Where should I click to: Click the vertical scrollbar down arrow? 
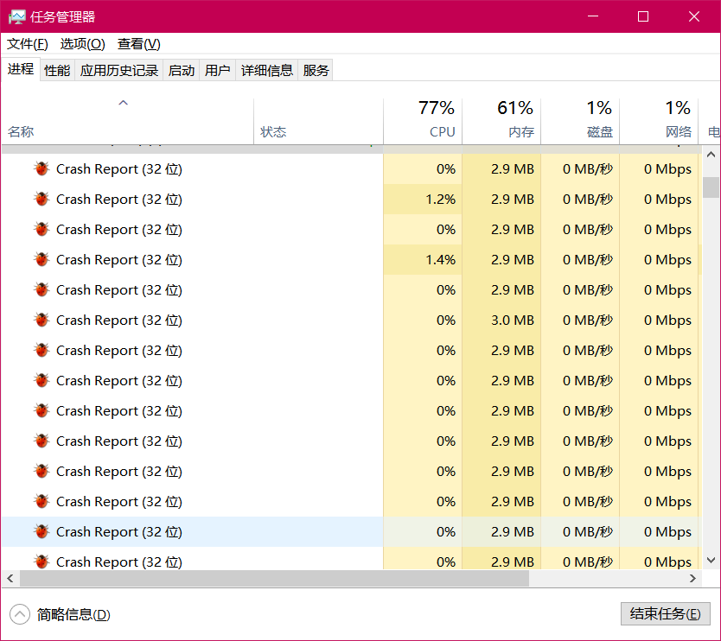(x=711, y=560)
